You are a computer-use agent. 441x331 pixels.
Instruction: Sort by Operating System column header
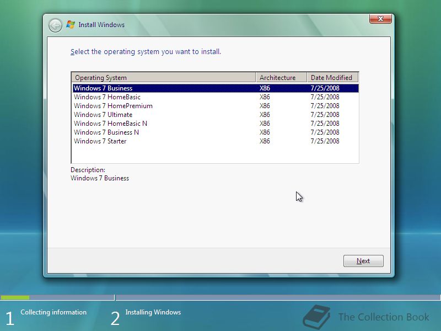coord(164,77)
